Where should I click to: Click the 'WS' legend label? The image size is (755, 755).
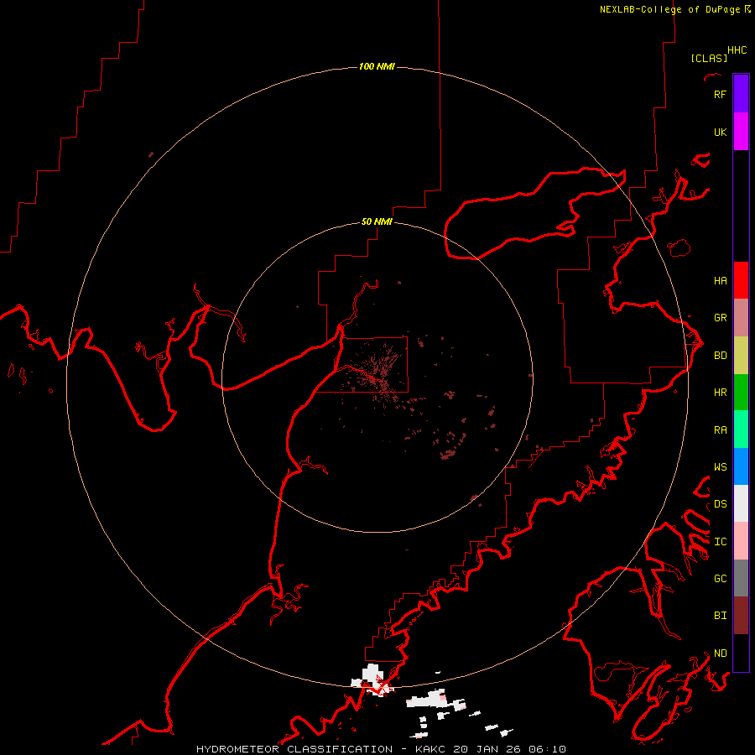pyautogui.click(x=721, y=466)
